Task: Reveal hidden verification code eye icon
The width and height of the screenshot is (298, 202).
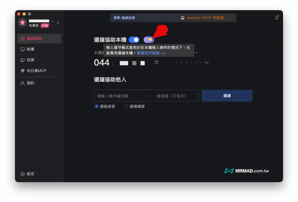Action: pos(207,62)
